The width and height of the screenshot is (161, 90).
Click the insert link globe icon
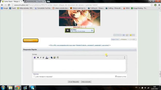[x=52, y=57]
